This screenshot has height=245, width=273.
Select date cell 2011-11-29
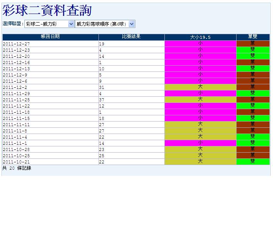50,94
